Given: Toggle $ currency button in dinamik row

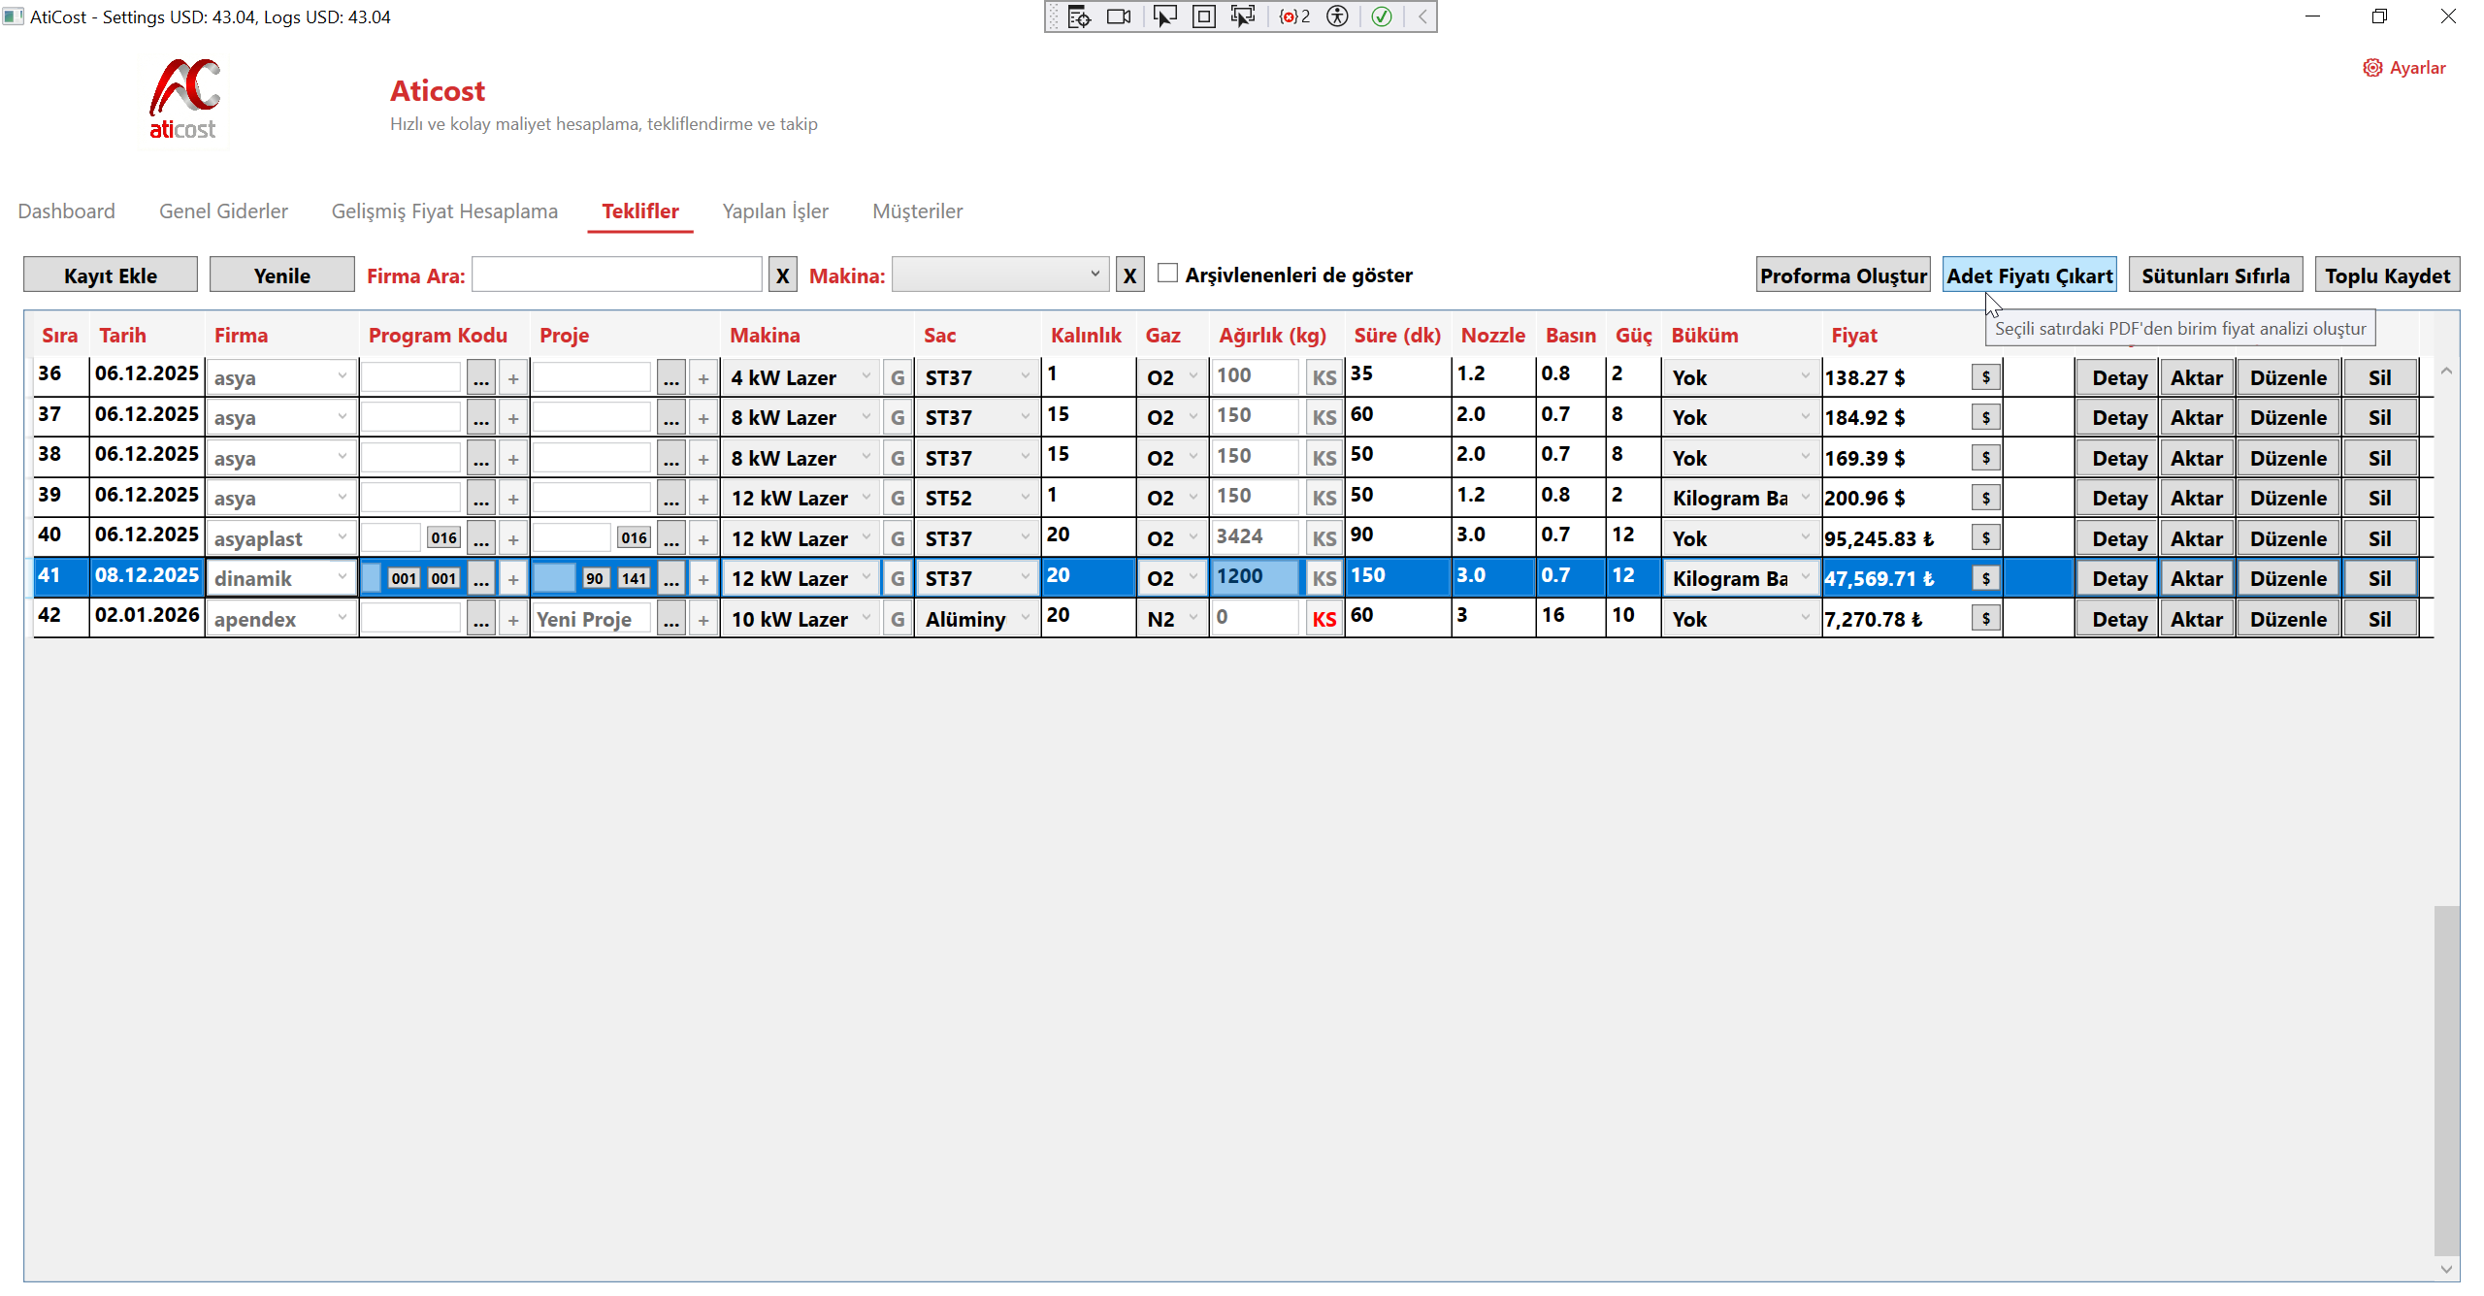Looking at the screenshot, I should (1985, 578).
